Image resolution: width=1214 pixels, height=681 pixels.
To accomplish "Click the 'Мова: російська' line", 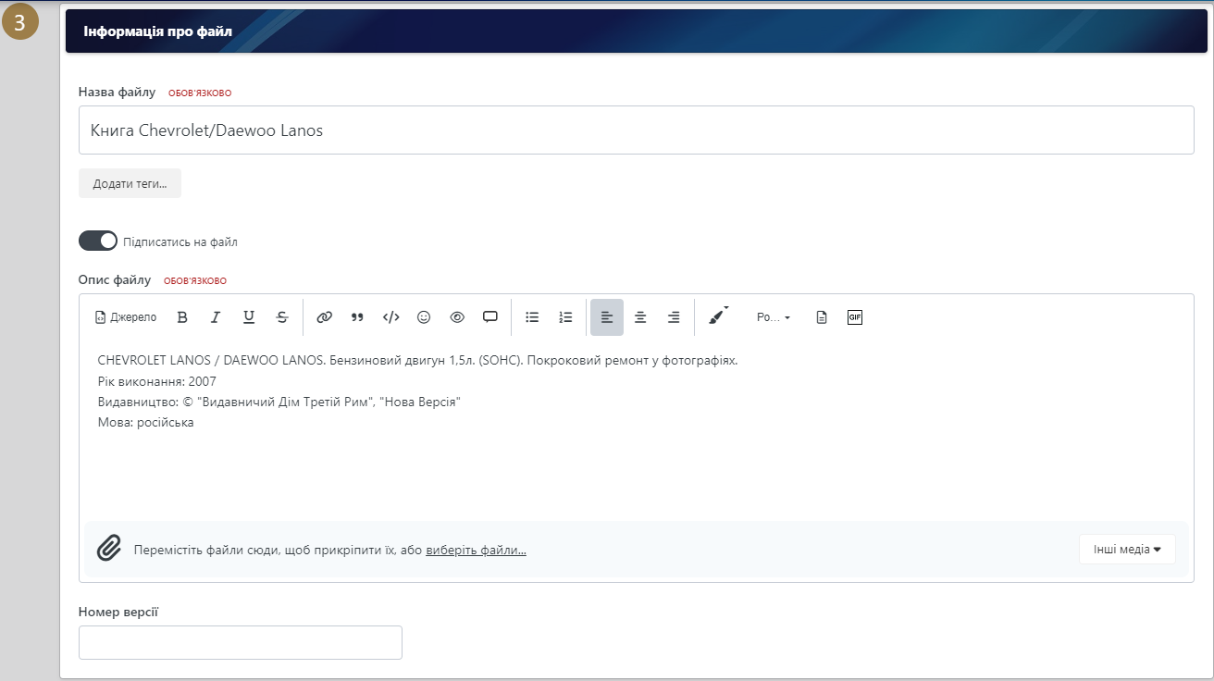I will 145,423.
